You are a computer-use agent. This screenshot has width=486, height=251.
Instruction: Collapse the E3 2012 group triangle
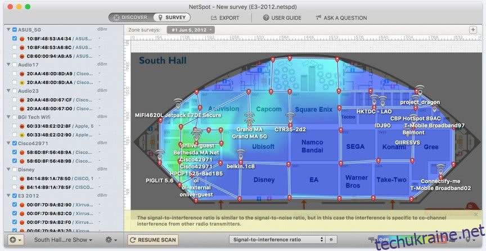tap(8, 196)
